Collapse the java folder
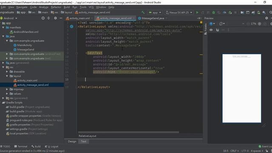Viewport: 272px width, 153px height. click(3, 36)
